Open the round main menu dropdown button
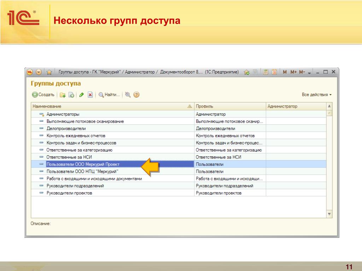Viewport: 362px width, 271px height. click(39, 72)
